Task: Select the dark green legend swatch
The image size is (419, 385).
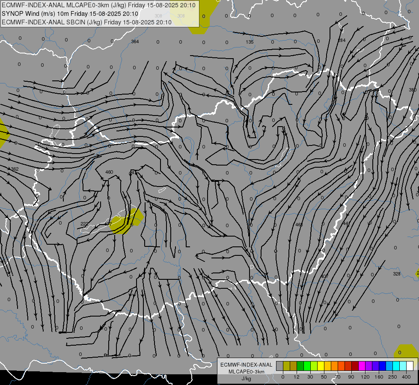Action: pos(300,366)
